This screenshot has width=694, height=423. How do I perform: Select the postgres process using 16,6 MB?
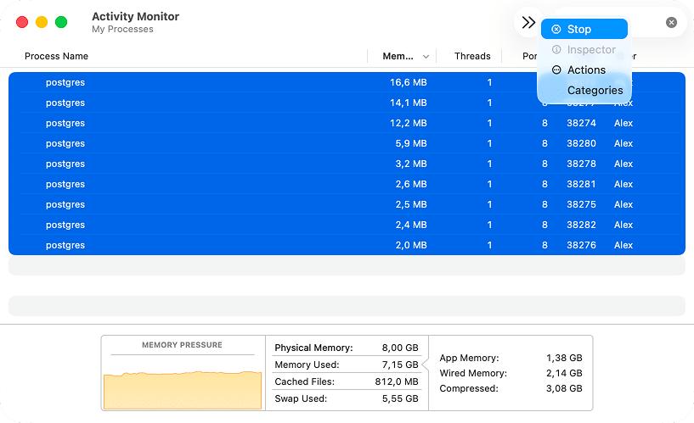pos(347,82)
